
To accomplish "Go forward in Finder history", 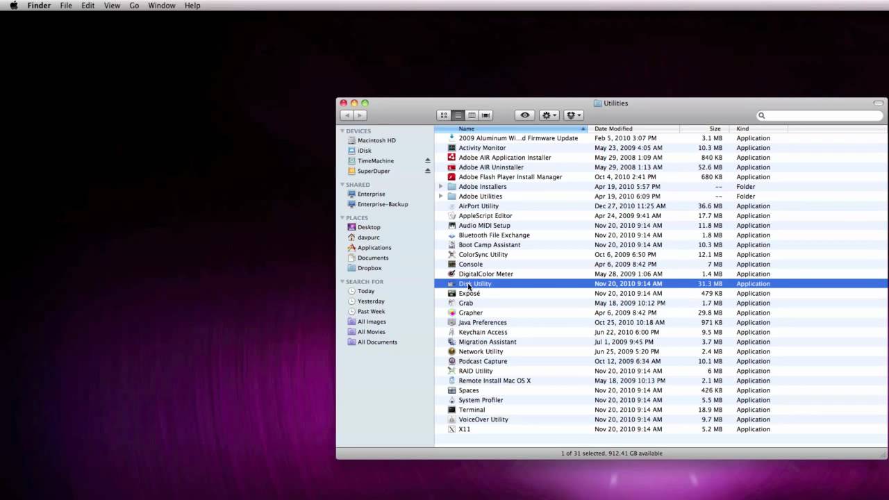I will pyautogui.click(x=360, y=115).
